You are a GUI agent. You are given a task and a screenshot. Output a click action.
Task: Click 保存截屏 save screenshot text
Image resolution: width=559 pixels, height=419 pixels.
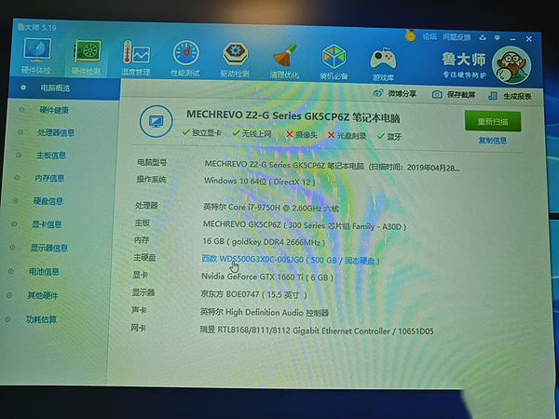coord(461,95)
